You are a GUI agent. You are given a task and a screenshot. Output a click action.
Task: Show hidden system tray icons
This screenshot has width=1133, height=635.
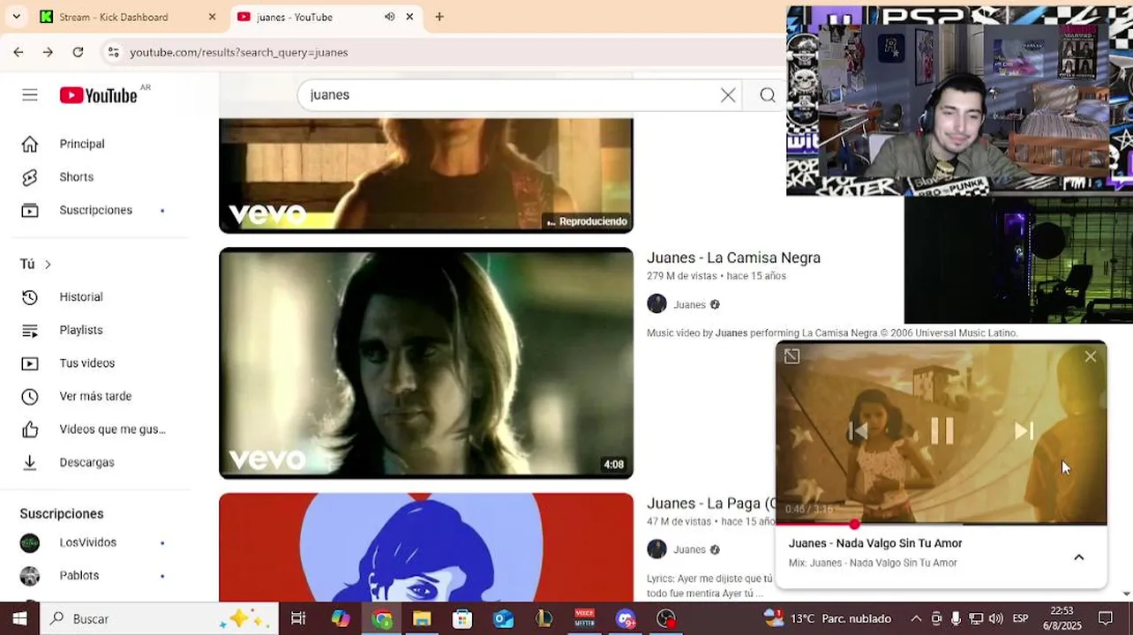click(x=916, y=618)
